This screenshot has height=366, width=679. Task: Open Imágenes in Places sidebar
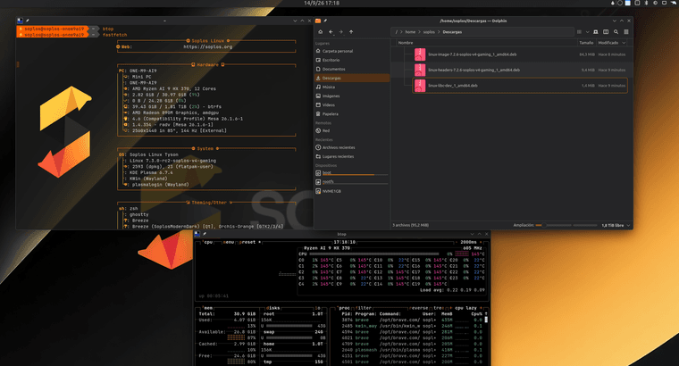tap(352, 96)
